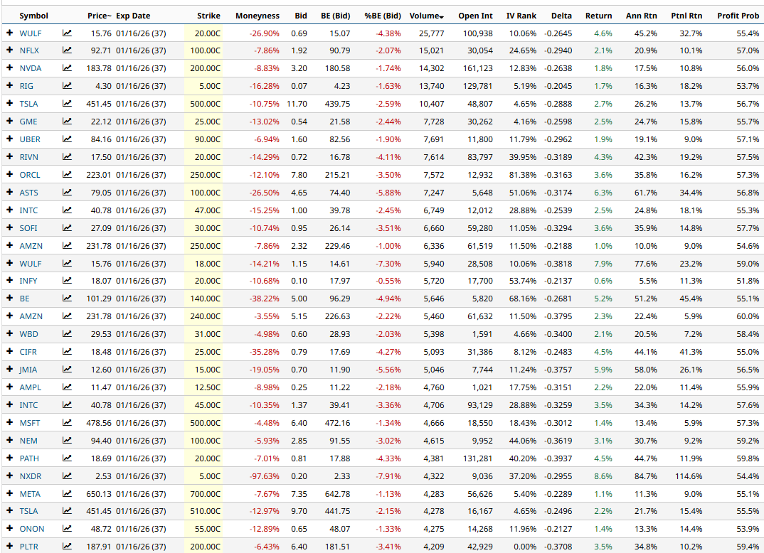Expand the META row details
Image resolution: width=764 pixels, height=553 pixels.
pyautogui.click(x=9, y=493)
